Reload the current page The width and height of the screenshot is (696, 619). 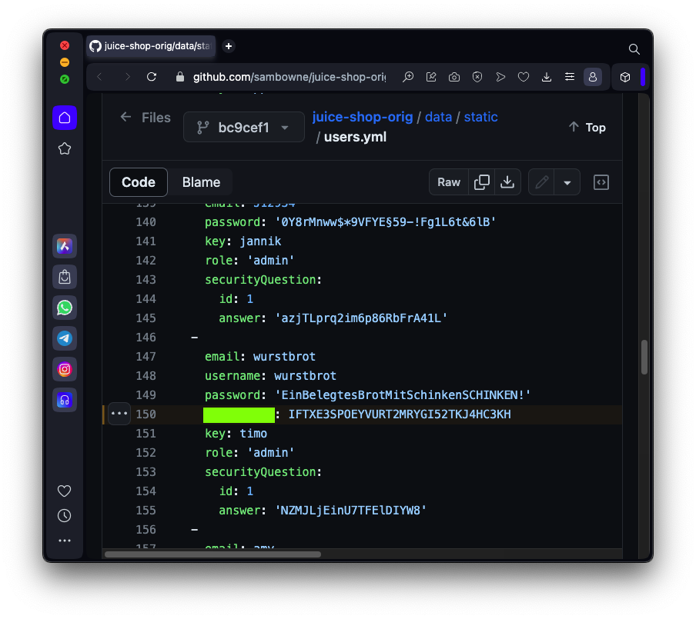[152, 77]
